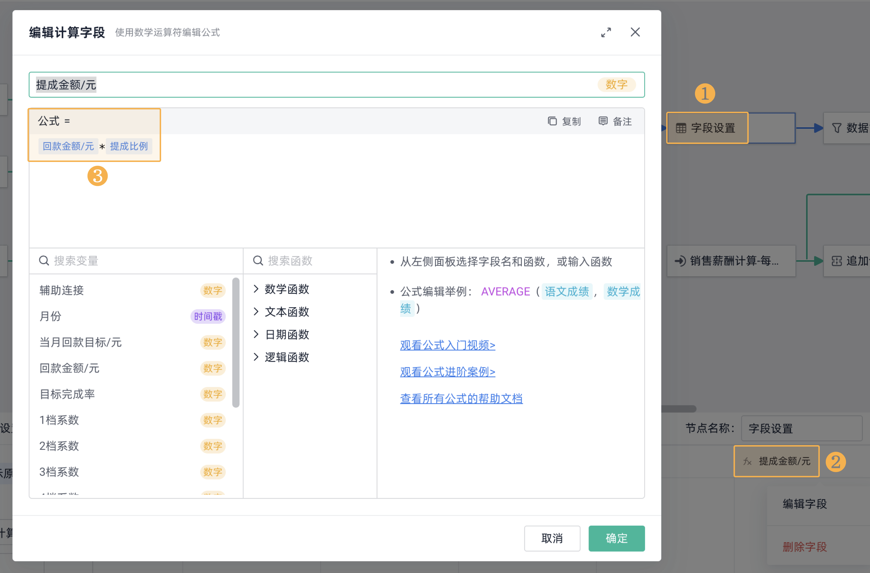The image size is (870, 573).
Task: Choose 编辑字段 from the context menu
Action: coord(805,504)
